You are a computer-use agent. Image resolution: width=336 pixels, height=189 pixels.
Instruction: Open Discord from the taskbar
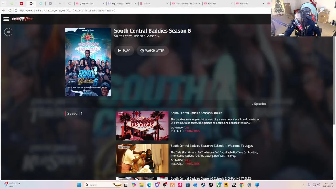click(157, 185)
